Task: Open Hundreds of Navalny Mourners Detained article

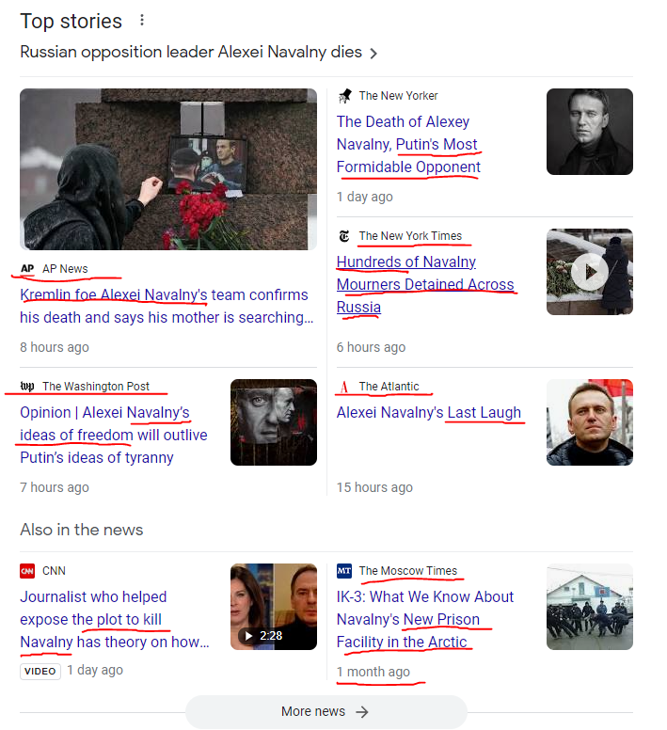Action: 425,284
